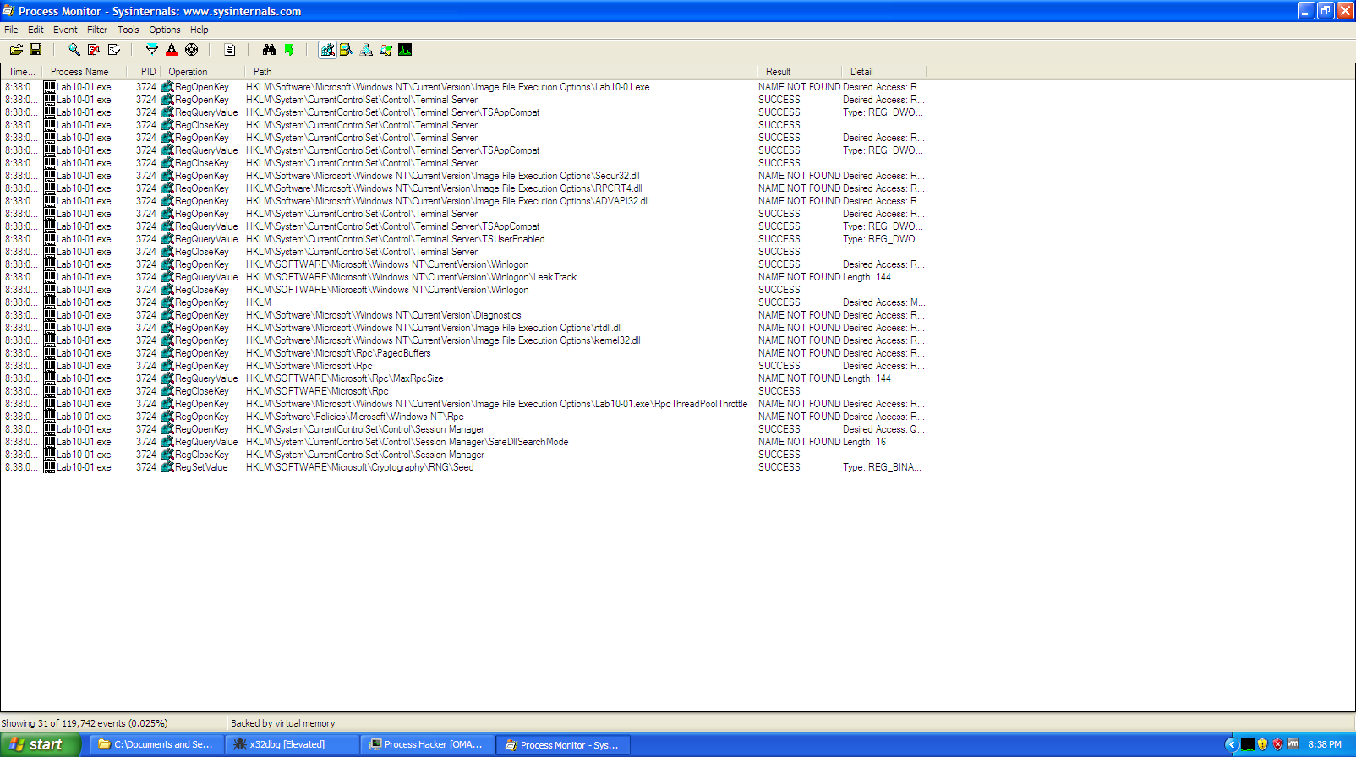The width and height of the screenshot is (1356, 757).
Task: Open the Filter funnel tool
Action: 152,50
